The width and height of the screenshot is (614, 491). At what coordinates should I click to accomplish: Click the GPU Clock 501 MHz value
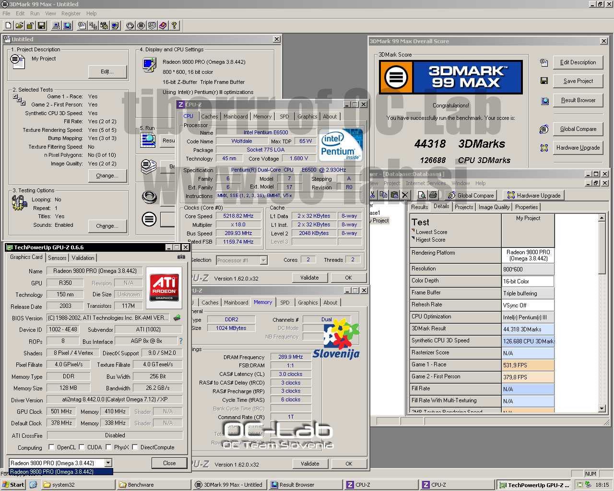pyautogui.click(x=61, y=411)
